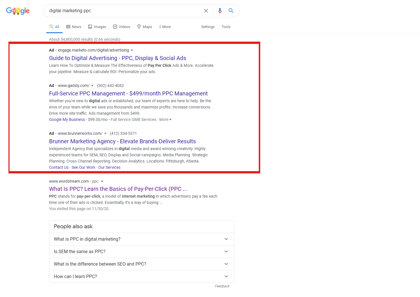Click the Our Services sitelink
The image size is (420, 297).
coord(109,167)
